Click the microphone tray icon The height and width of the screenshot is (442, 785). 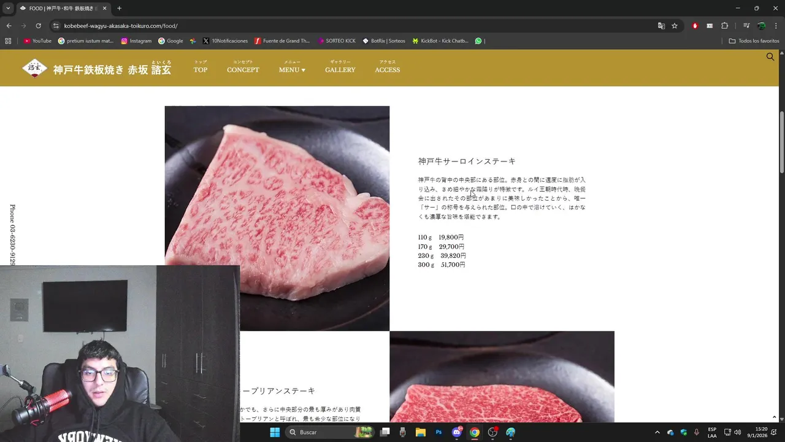[697, 432]
